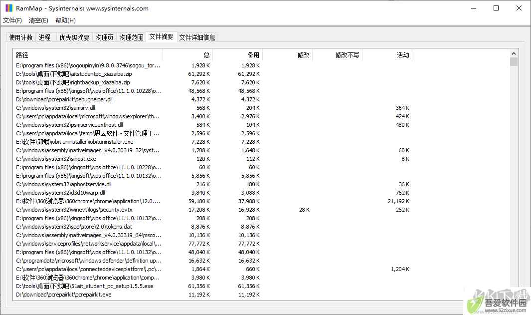Switch to the 使用计数 tab
Image resolution: width=531 pixels, height=315 pixels.
click(x=20, y=37)
